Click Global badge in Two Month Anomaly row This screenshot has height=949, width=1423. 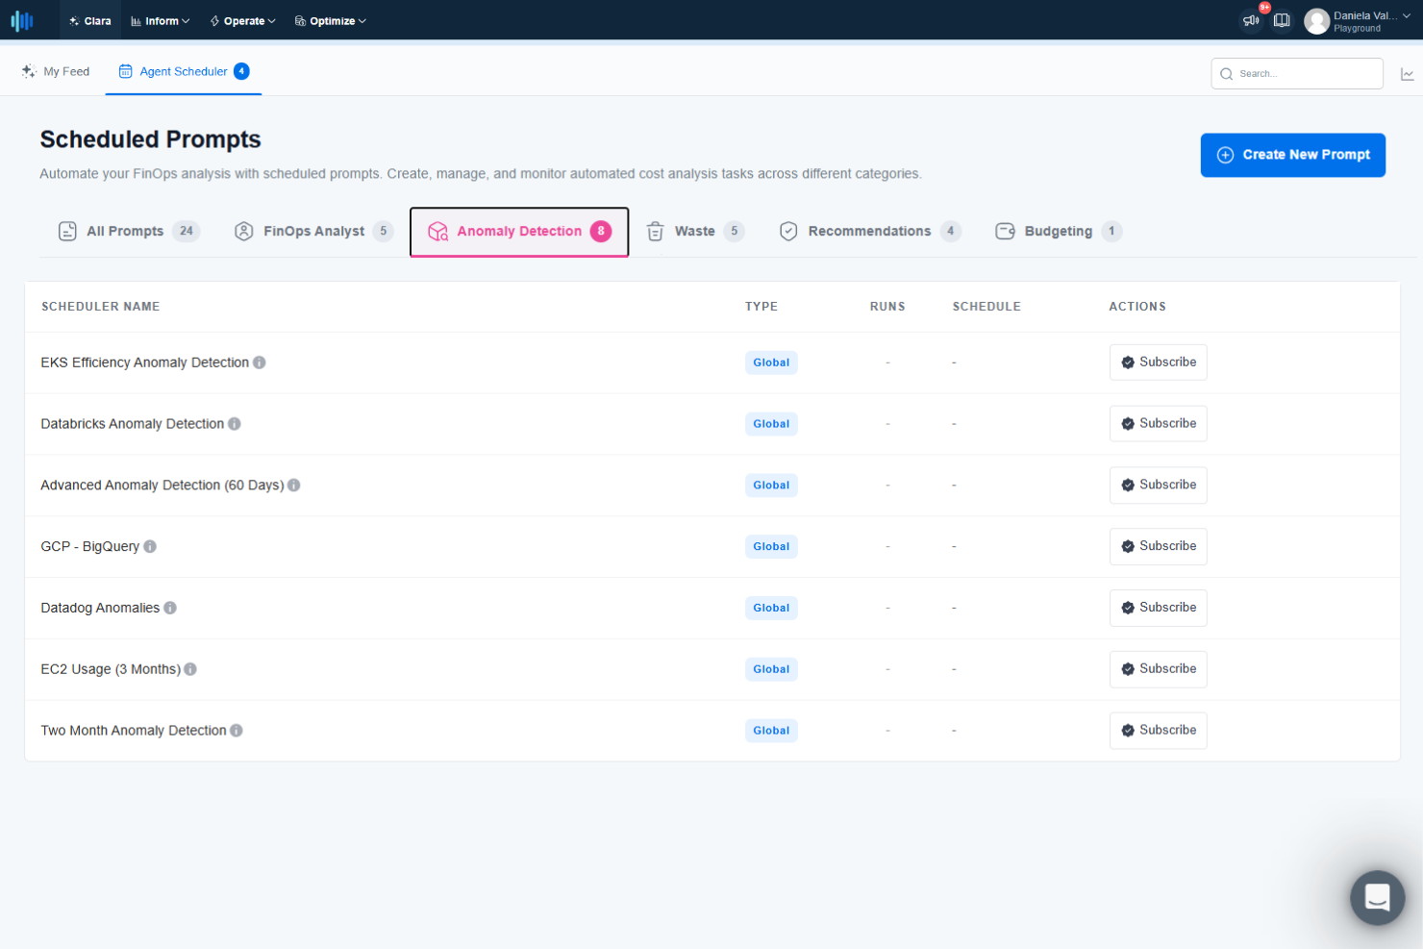[x=771, y=731]
